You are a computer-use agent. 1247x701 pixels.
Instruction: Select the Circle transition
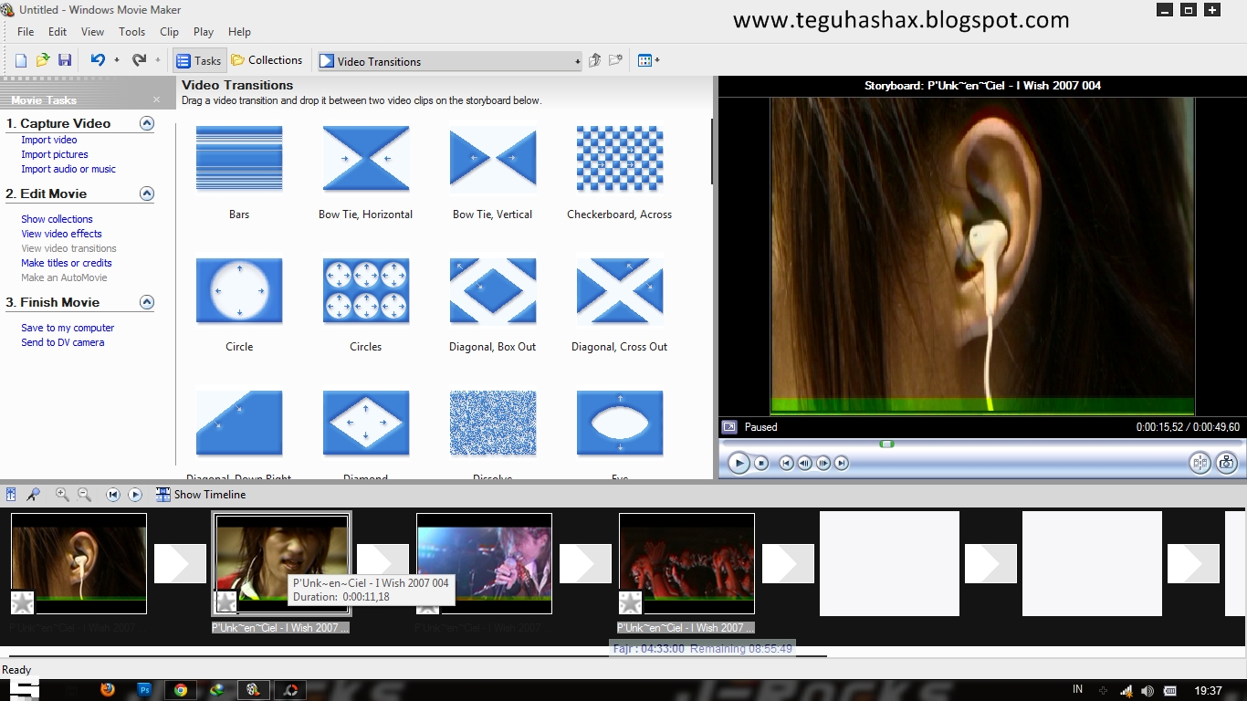239,291
